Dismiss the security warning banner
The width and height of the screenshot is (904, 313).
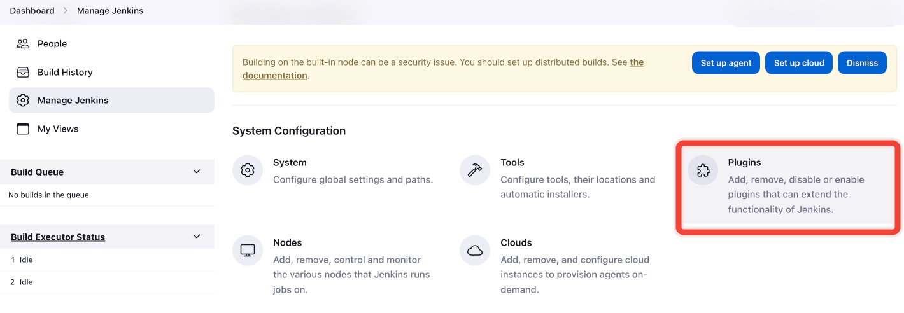coord(862,63)
